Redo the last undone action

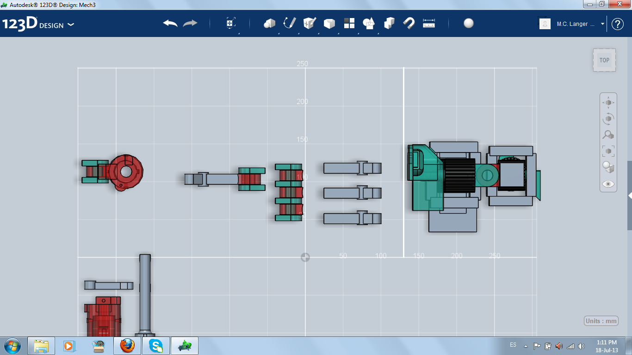pos(190,24)
